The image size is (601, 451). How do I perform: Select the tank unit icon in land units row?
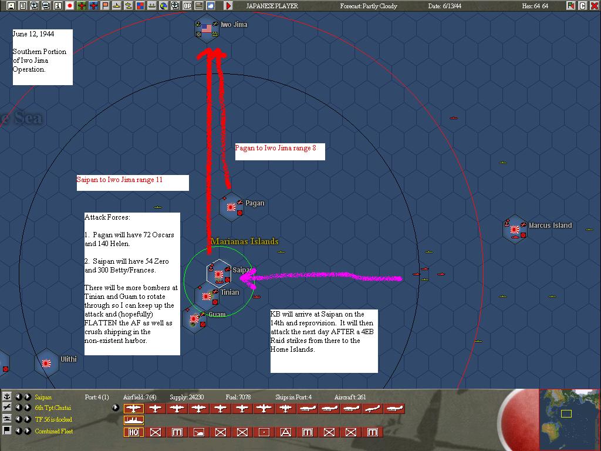[198, 432]
